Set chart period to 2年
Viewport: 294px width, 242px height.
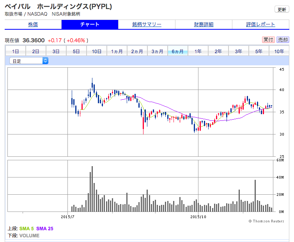coord(218,51)
